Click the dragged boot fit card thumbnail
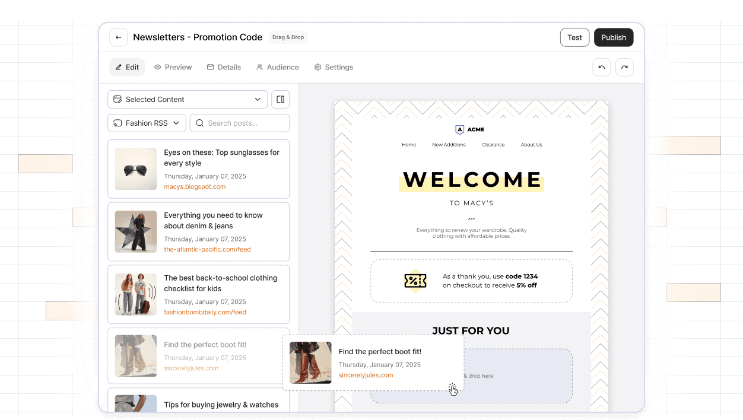 pyautogui.click(x=310, y=362)
